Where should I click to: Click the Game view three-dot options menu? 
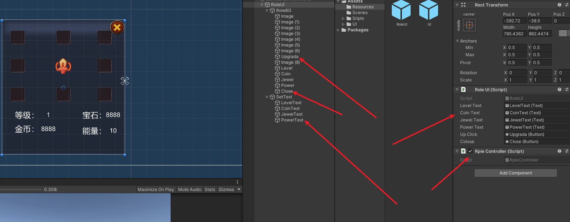tap(237, 182)
